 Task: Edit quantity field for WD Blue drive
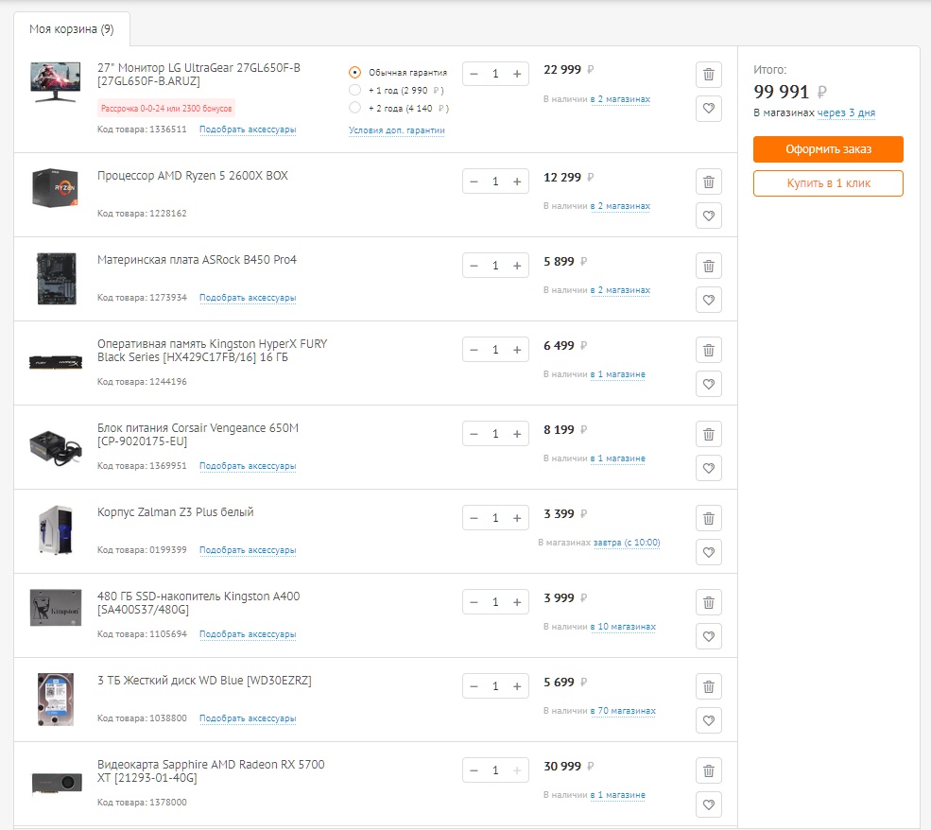[x=495, y=686]
